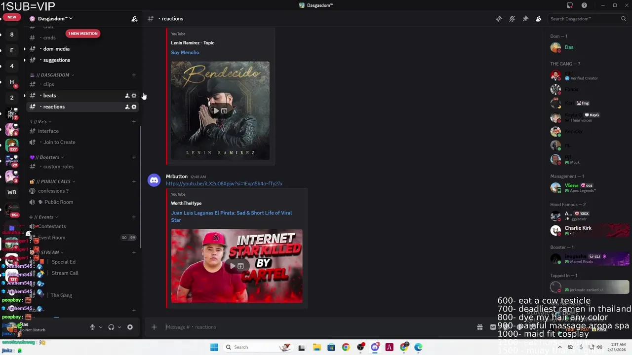Click the taskbar Search box
Image resolution: width=632 pixels, height=355 pixels.
pos(257,347)
